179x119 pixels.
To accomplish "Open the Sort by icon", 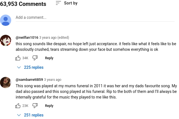I will 58,3.
